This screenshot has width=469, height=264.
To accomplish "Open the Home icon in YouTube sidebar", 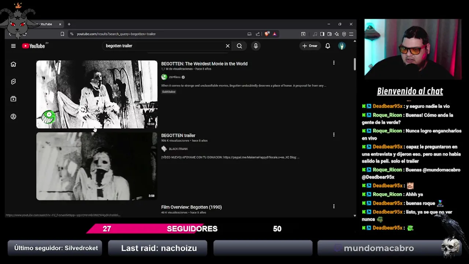I will (x=13, y=64).
